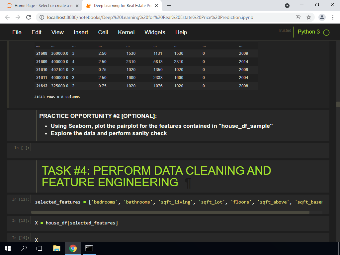This screenshot has width=340, height=255.
Task: Reload the notebook page in Chrome
Action: [29, 17]
